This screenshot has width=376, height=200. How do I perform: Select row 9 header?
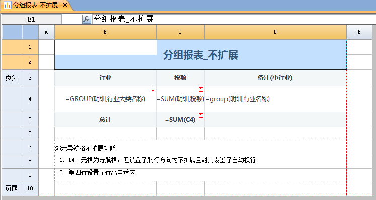pos(30,175)
